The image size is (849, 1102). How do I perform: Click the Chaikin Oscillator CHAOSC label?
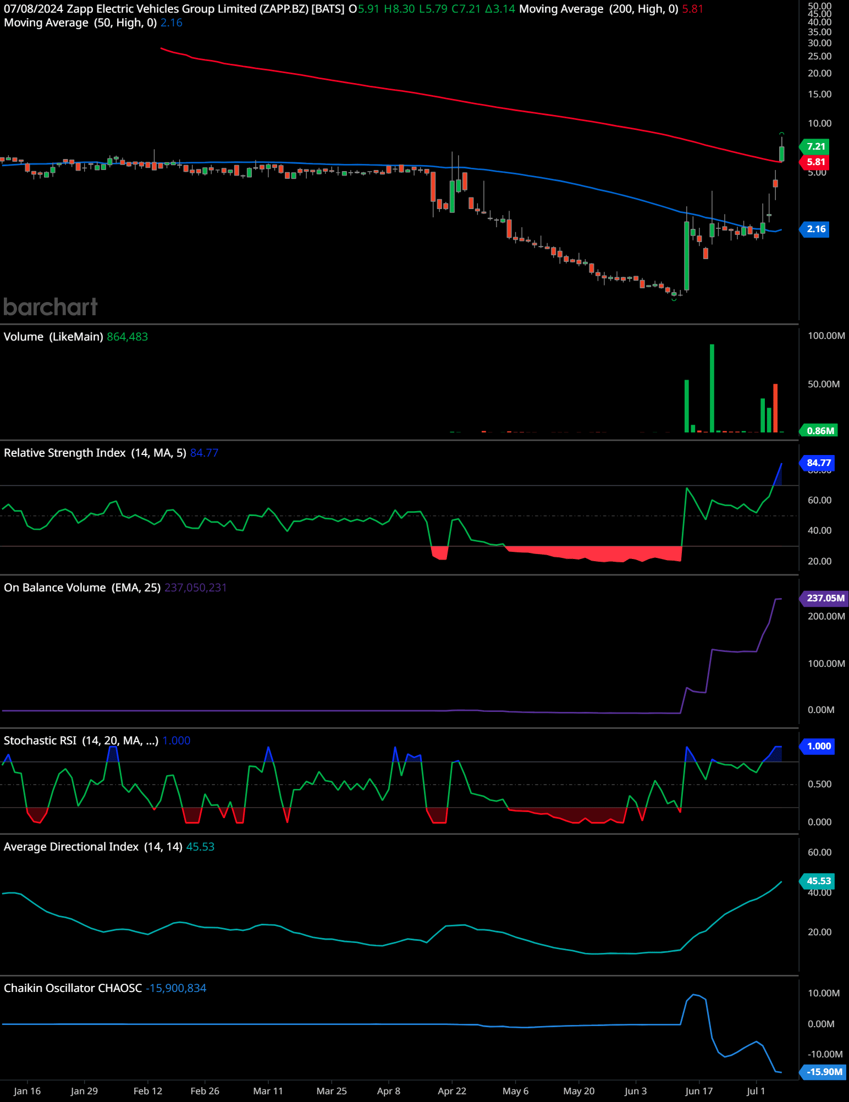[x=73, y=988]
